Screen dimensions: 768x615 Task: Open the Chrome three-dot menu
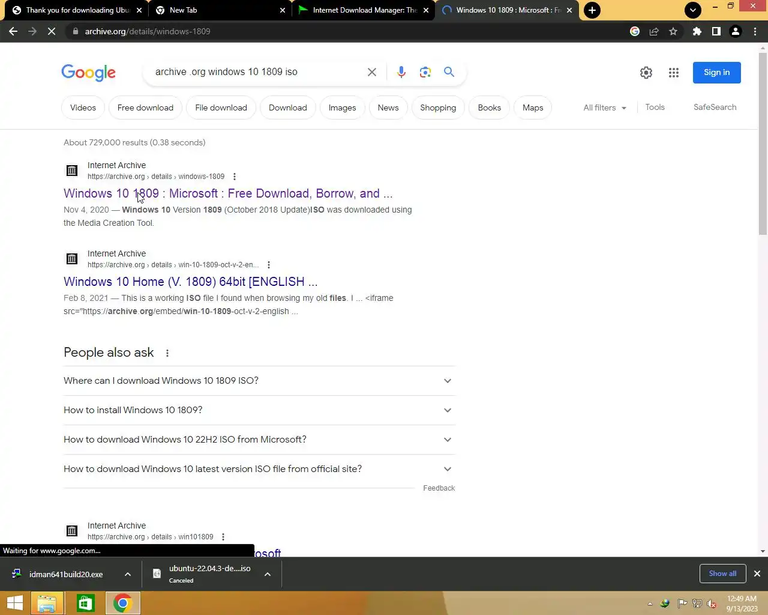click(x=755, y=31)
